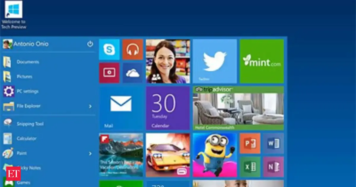Select PC settings in Start menu

28,91
